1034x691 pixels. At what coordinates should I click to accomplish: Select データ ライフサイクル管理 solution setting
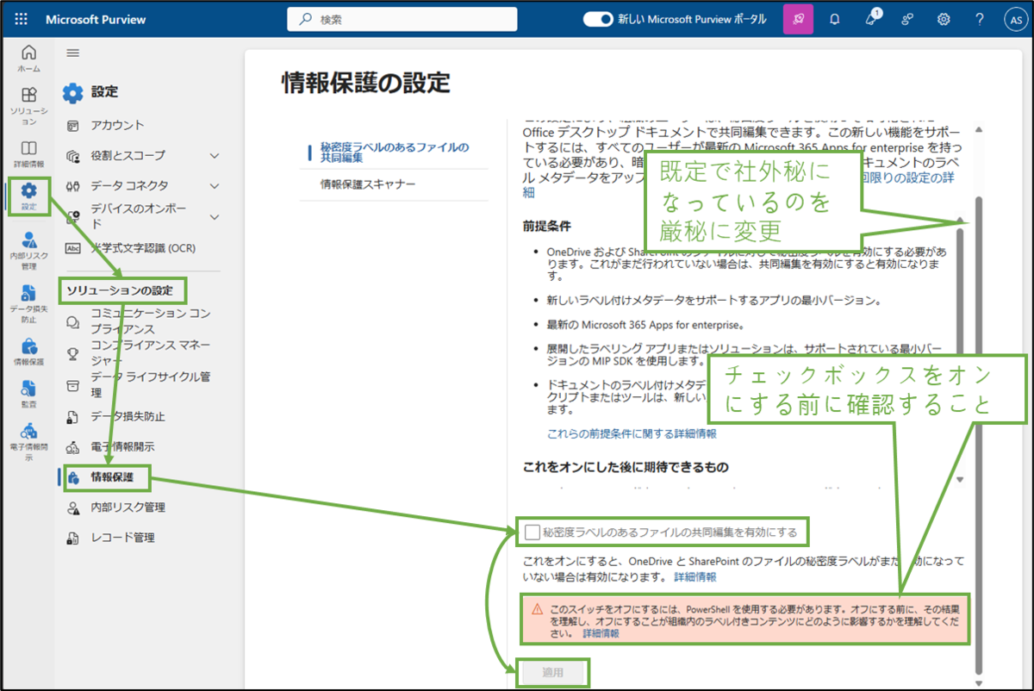coord(151,383)
